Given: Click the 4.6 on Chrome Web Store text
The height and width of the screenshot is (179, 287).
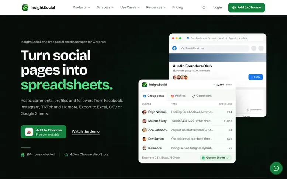Looking at the screenshot, I should [x=89, y=154].
